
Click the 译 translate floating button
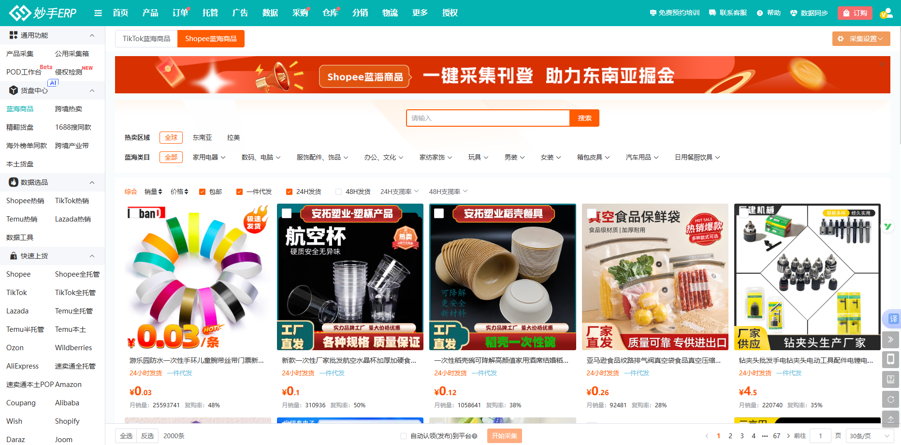tap(892, 319)
